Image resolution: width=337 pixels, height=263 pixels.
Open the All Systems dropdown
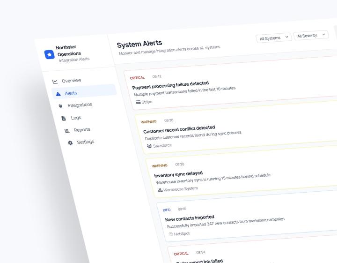[274, 38]
